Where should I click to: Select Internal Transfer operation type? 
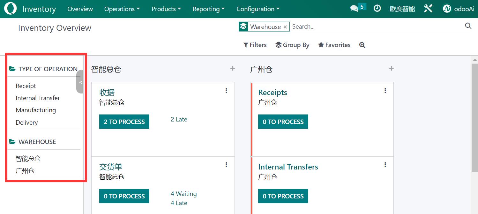point(38,98)
